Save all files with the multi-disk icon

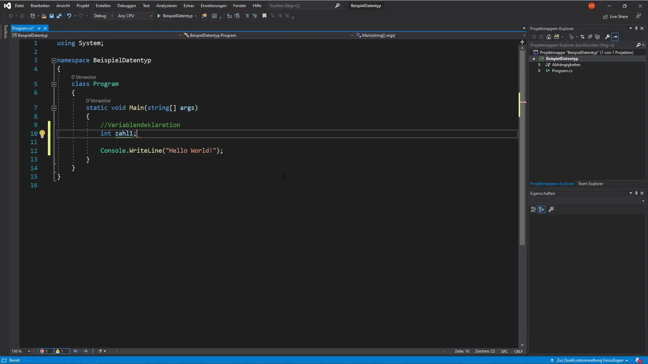59,16
